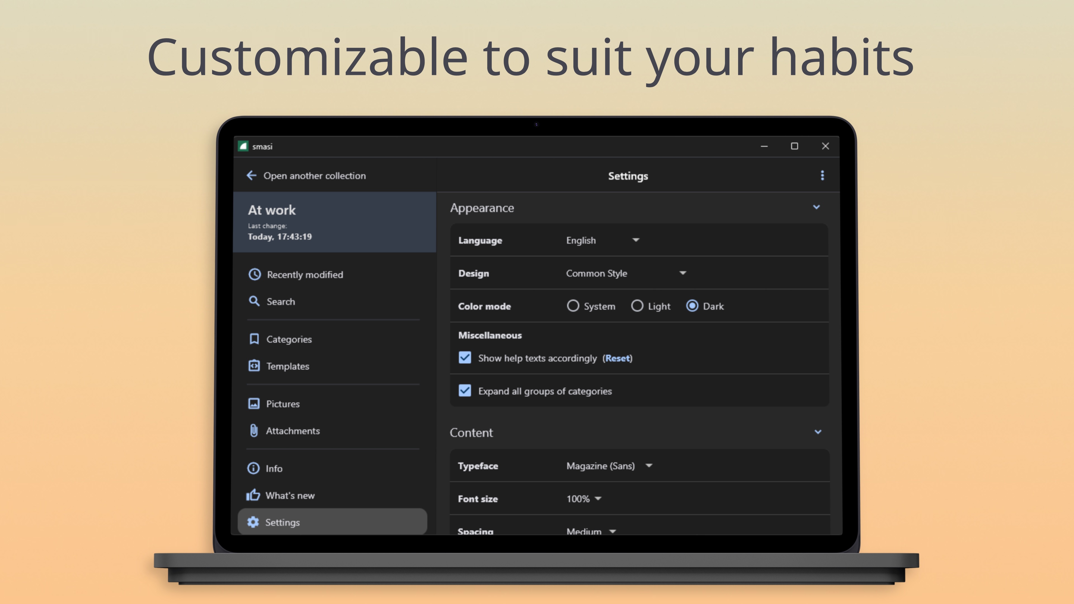Open the Typeface dropdown showing Magazine (Sans)
The height and width of the screenshot is (604, 1074).
point(609,466)
